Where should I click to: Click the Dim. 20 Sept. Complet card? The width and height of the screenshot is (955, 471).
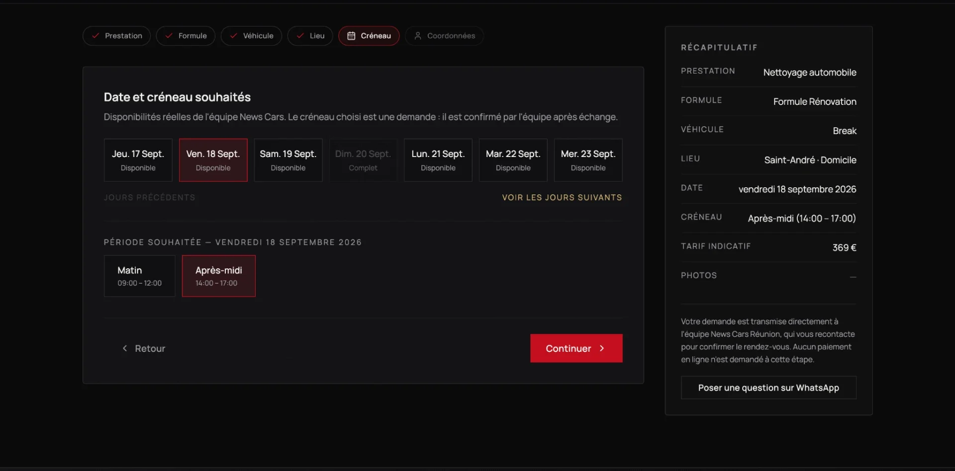(363, 160)
